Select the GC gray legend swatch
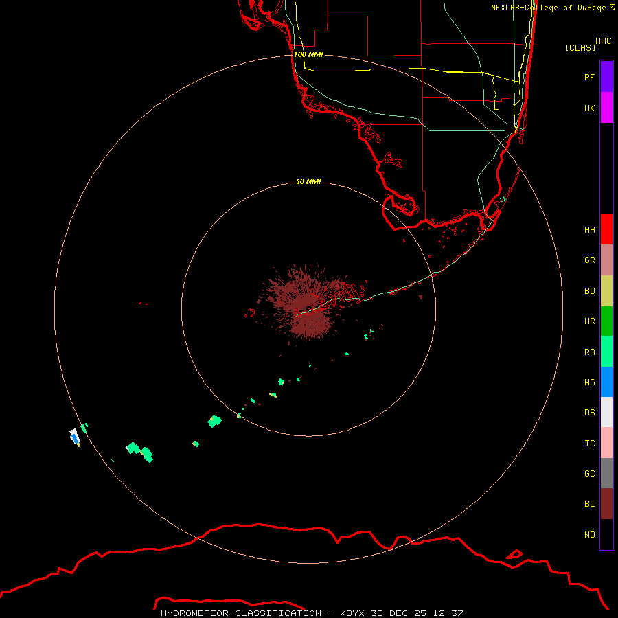The height and width of the screenshot is (618, 618). click(x=606, y=473)
